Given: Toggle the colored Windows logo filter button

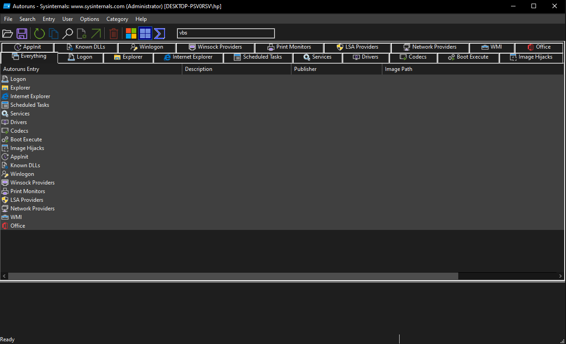Looking at the screenshot, I should (x=131, y=34).
